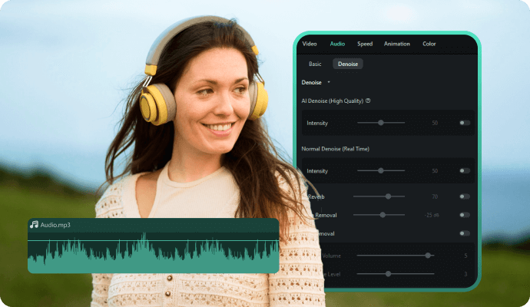
Task: Switch to the Basic sub-tab
Action: click(315, 64)
